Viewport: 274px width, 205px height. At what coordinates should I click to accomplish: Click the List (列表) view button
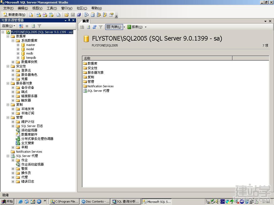[x=114, y=27]
